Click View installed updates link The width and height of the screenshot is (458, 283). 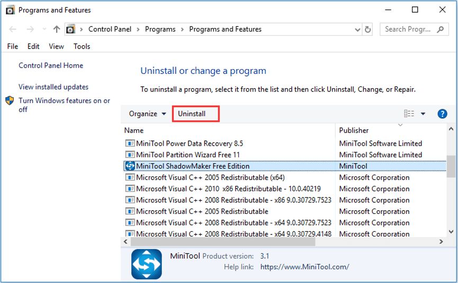click(x=53, y=87)
